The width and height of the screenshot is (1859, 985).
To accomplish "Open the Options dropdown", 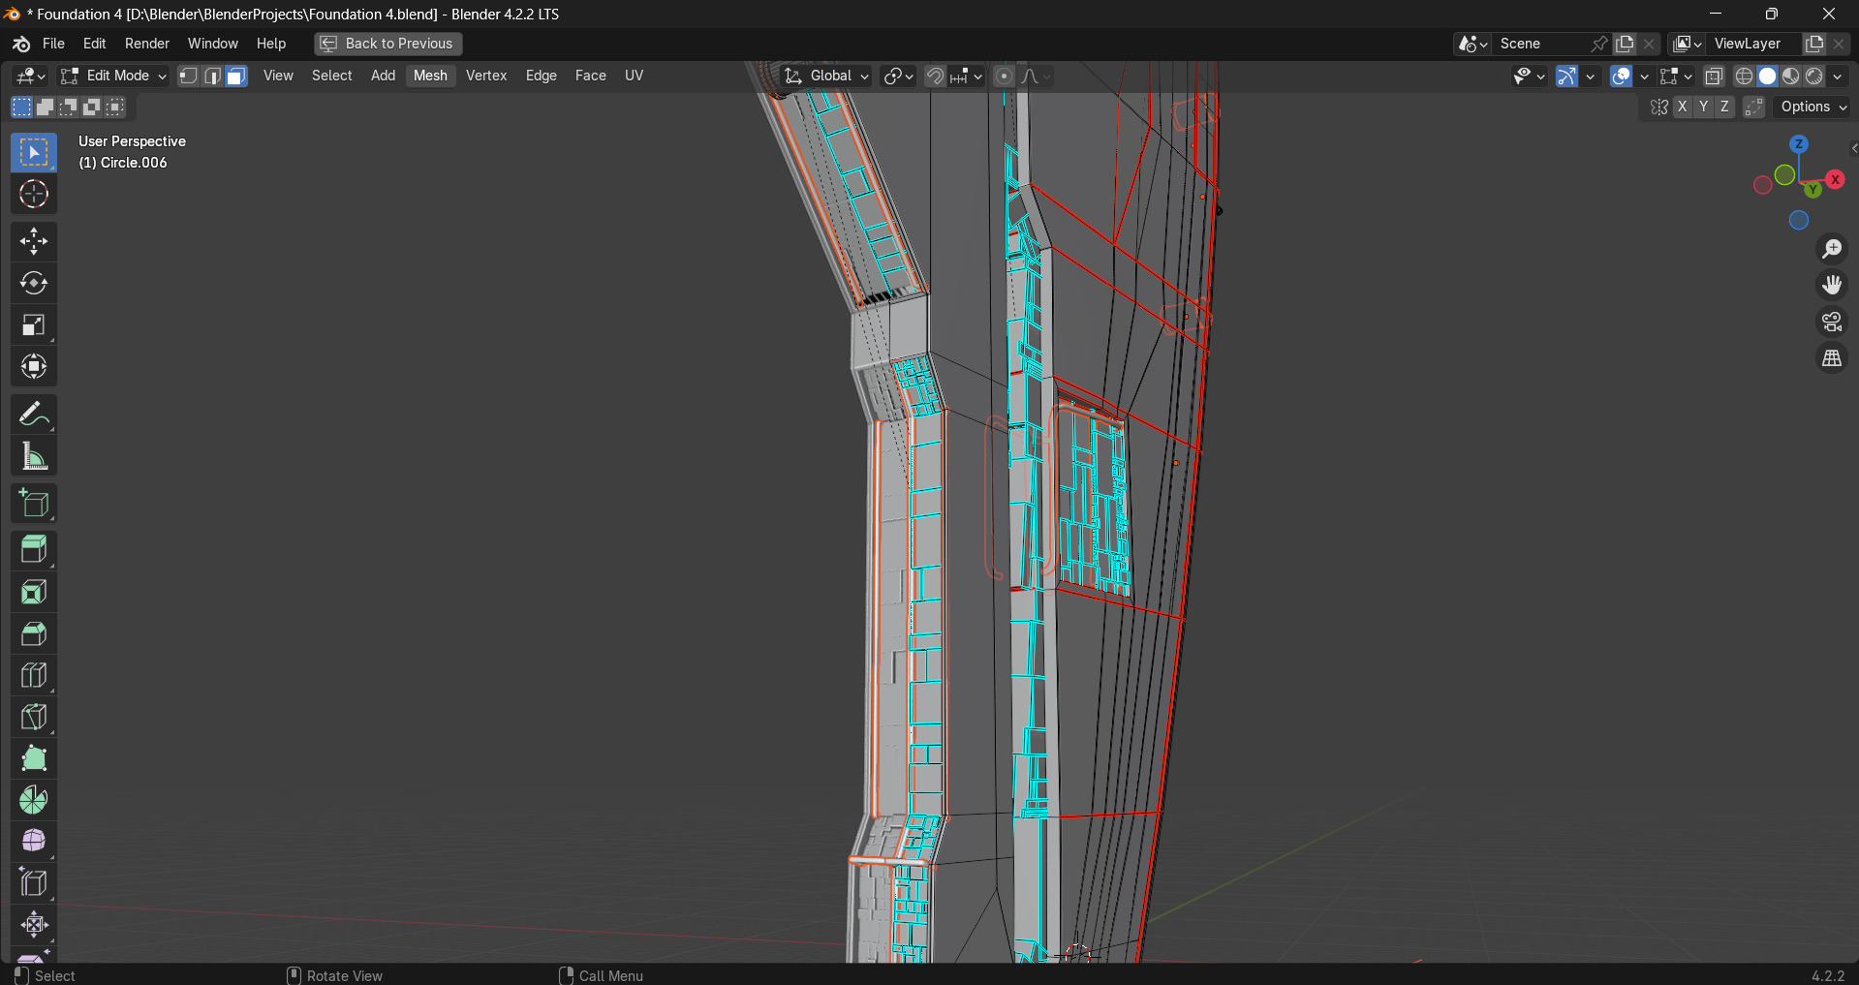I will 1813,108.
